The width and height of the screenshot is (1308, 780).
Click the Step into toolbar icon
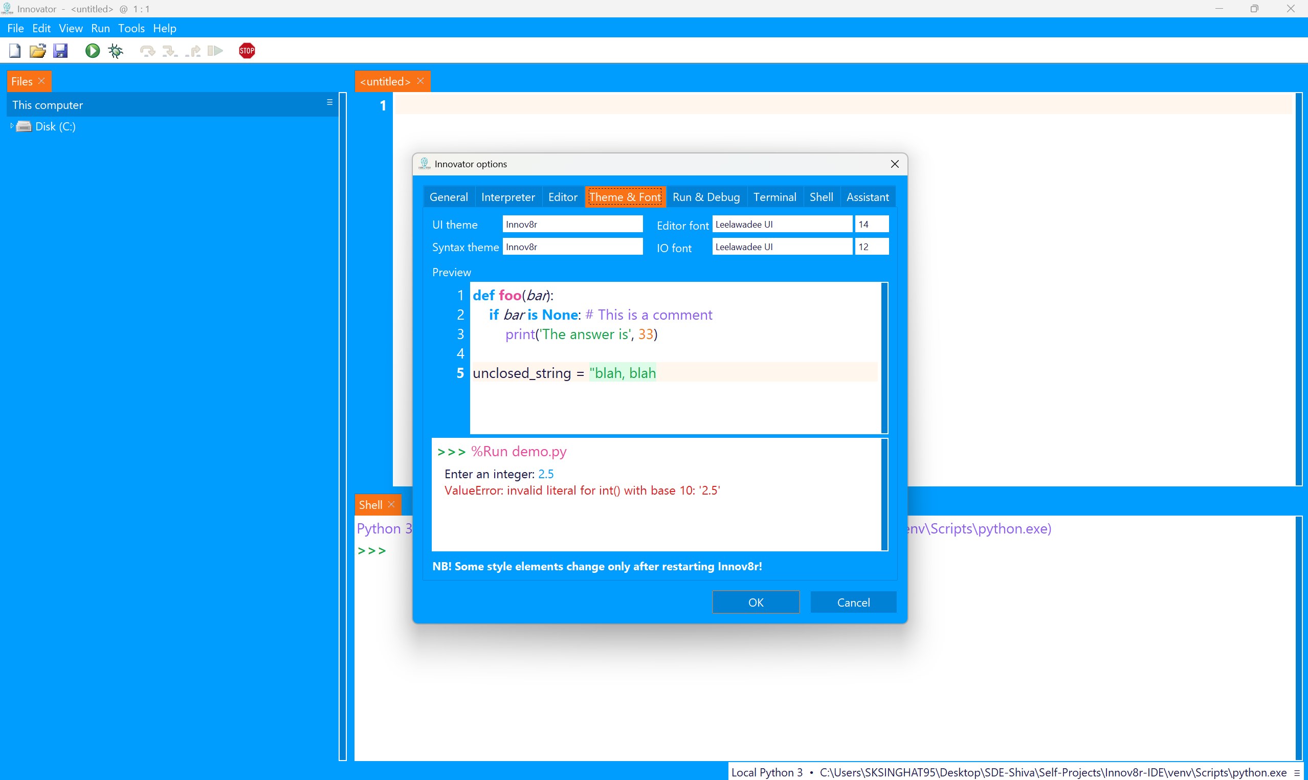click(170, 51)
